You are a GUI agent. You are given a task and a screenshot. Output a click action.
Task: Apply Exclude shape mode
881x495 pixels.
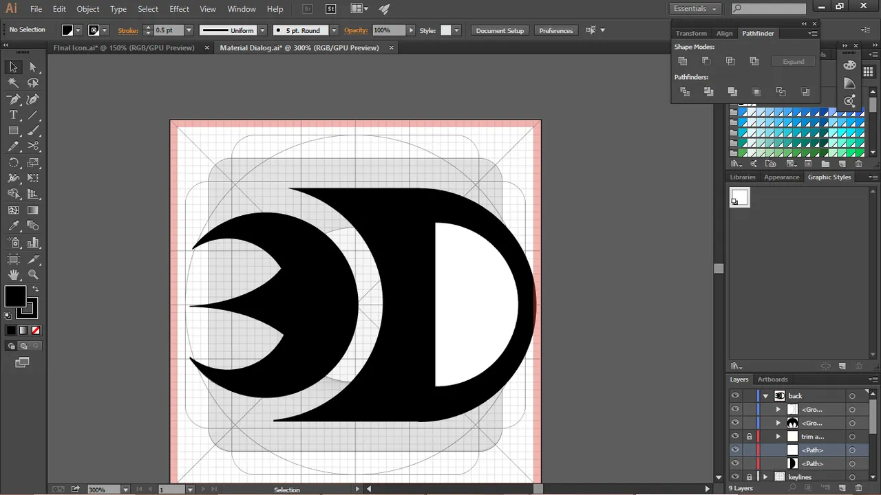click(754, 61)
